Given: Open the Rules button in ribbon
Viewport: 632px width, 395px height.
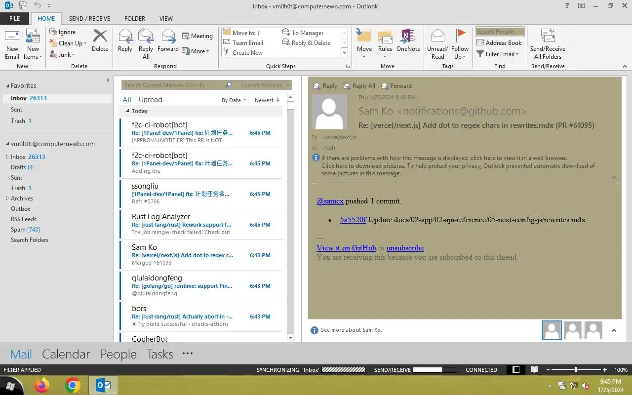Looking at the screenshot, I should [x=385, y=44].
